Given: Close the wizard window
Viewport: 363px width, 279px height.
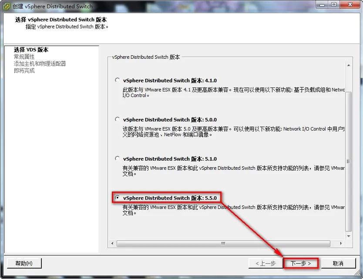Looking at the screenshot, I should coord(350,4).
